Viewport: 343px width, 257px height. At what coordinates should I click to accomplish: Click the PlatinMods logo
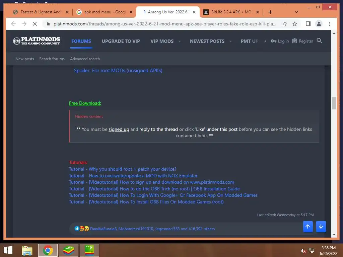(x=36, y=41)
